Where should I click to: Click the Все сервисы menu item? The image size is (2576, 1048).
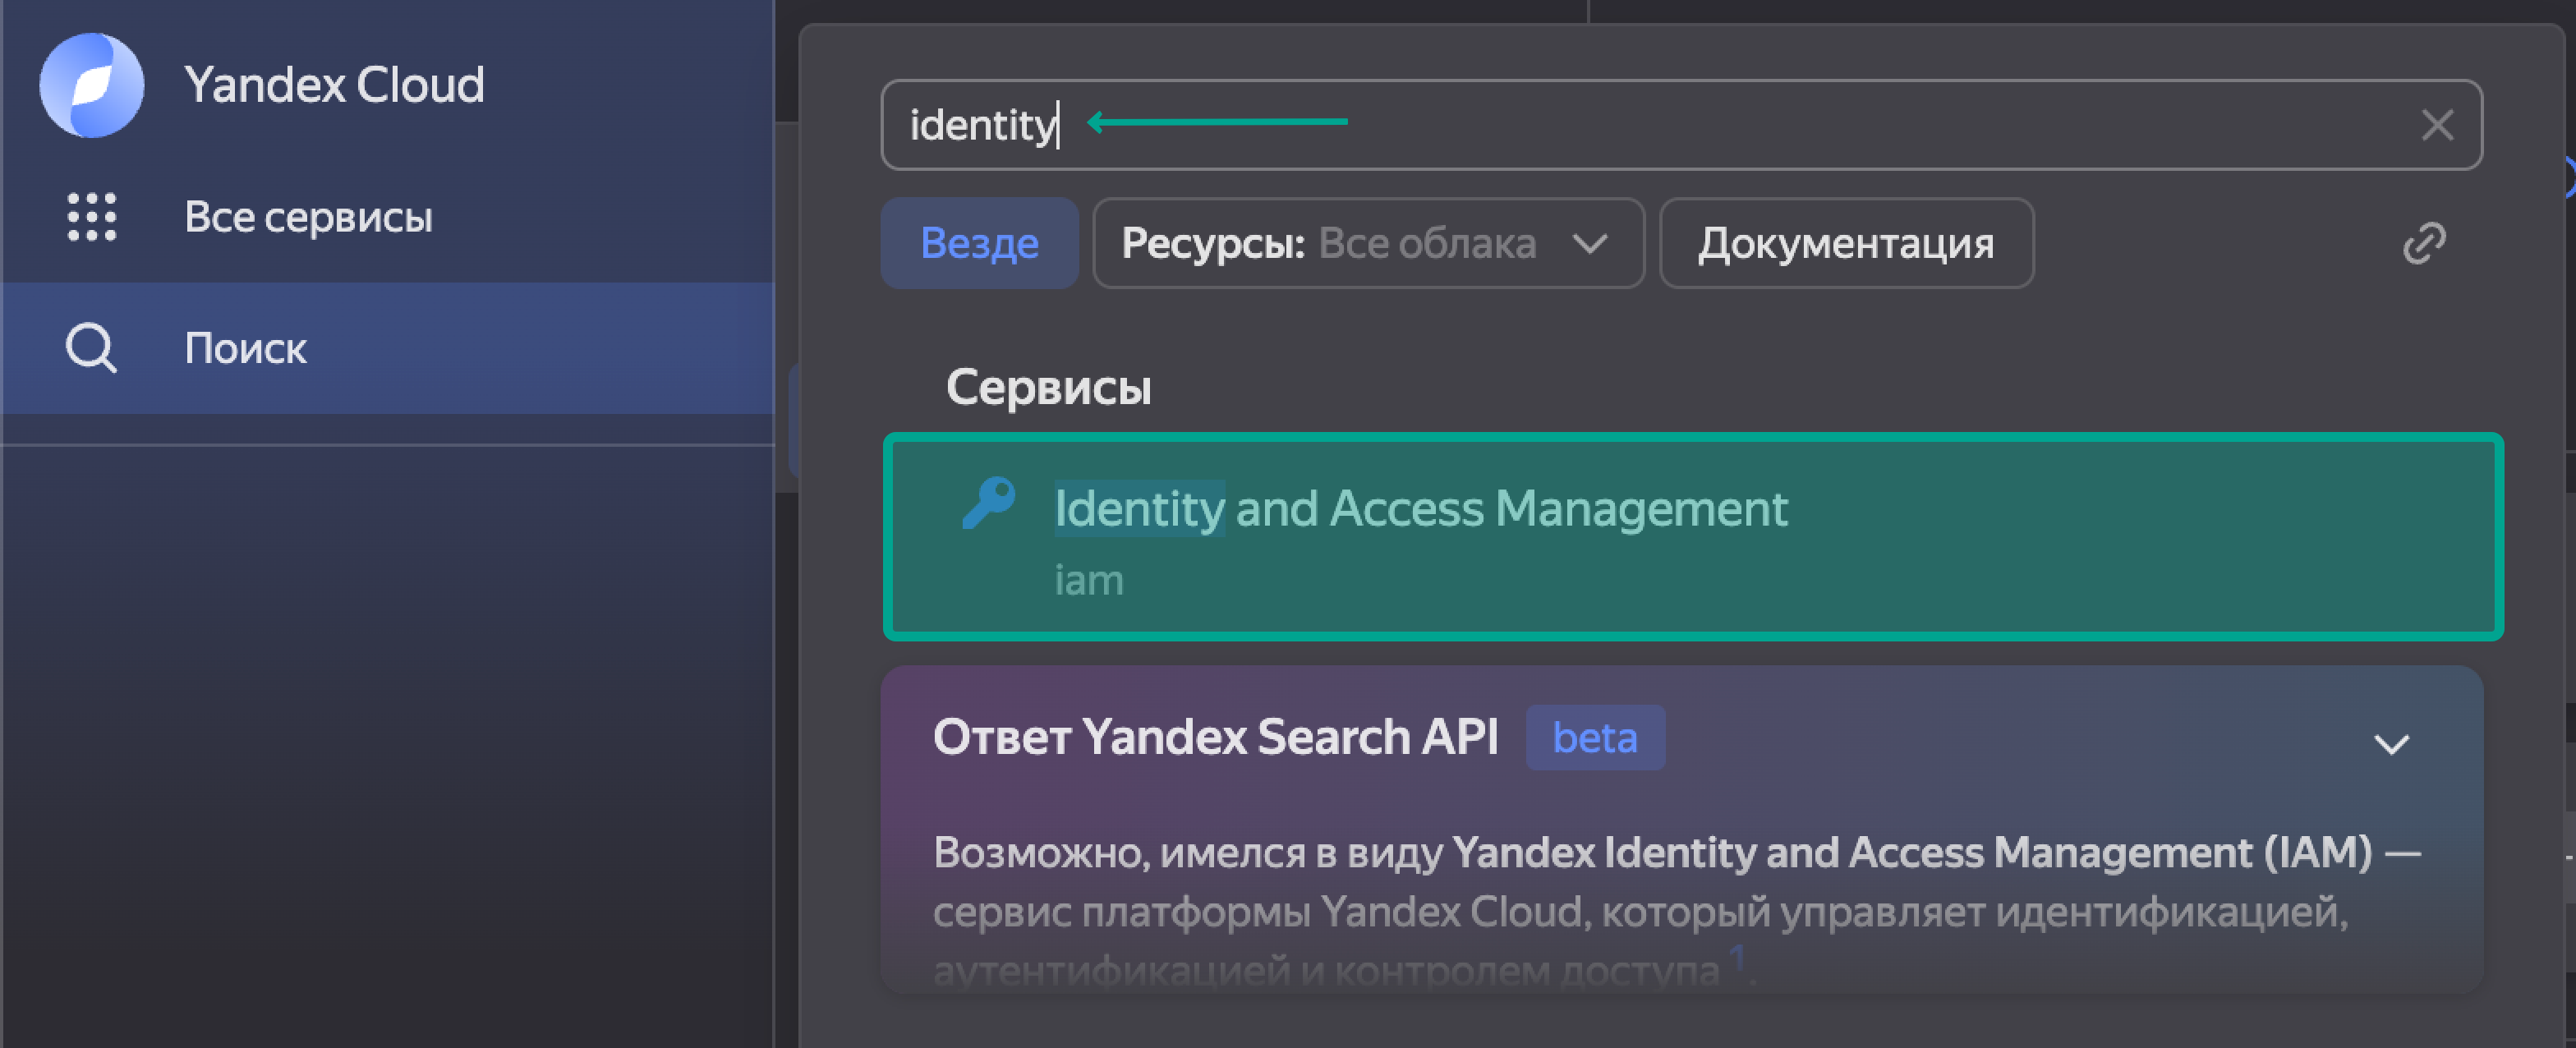tap(308, 217)
